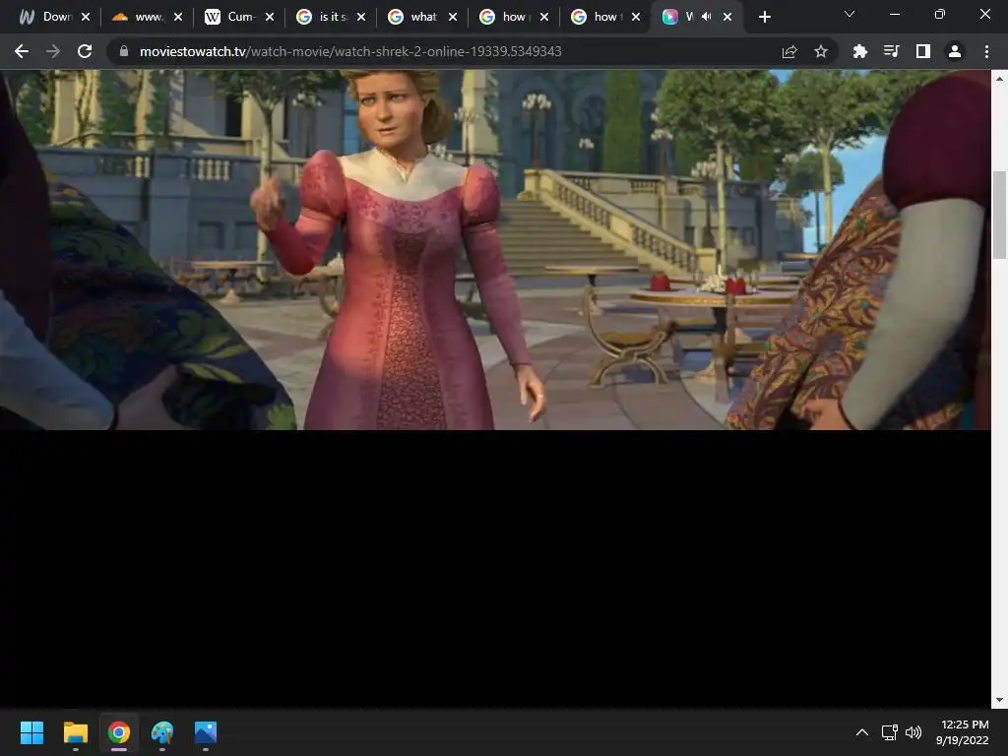Image resolution: width=1008 pixels, height=756 pixels.
Task: Open Google Chrome taskbar icon
Action: (118, 732)
